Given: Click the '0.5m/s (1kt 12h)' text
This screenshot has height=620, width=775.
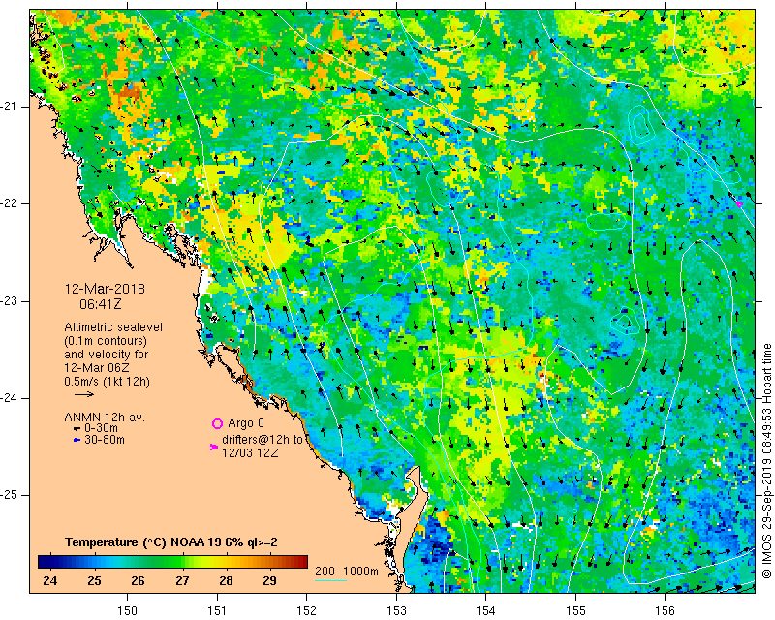Looking at the screenshot, I should tap(107, 382).
